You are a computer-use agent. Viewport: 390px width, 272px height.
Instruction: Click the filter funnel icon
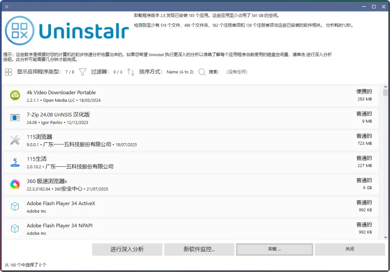(x=83, y=72)
